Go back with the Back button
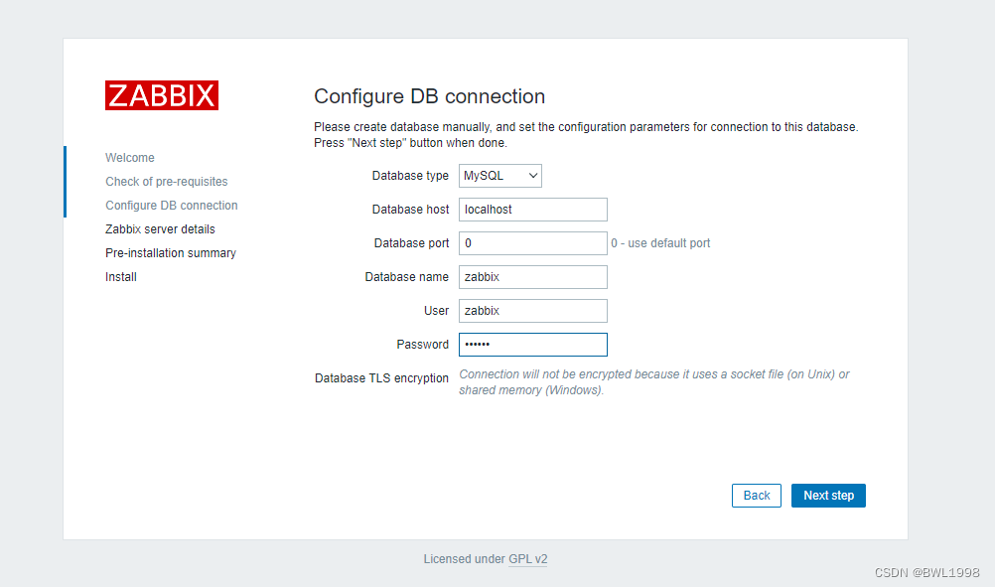 coord(757,496)
